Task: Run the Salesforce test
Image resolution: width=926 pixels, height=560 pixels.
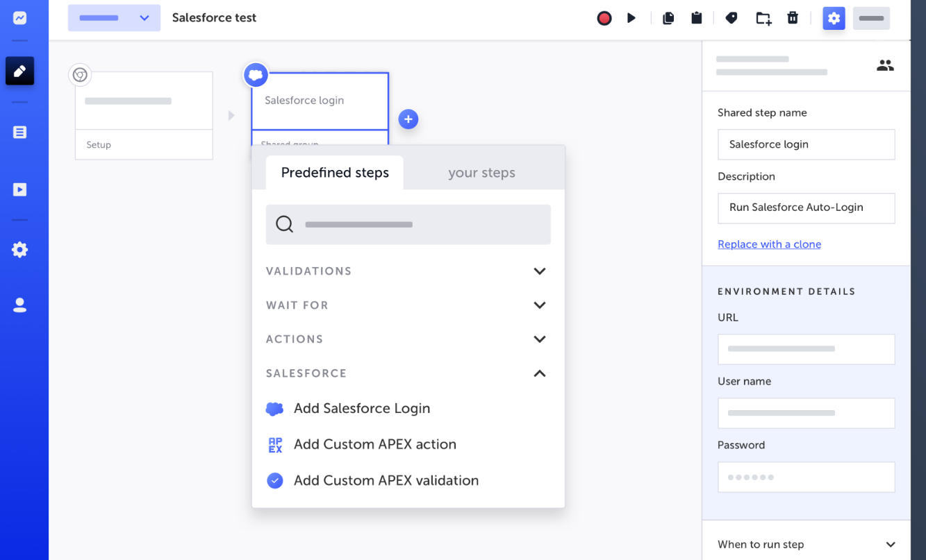Action: [x=631, y=18]
